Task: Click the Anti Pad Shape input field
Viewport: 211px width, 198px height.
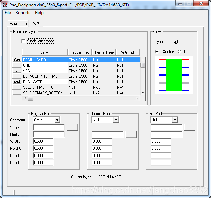Action: pyautogui.click(x=166, y=127)
